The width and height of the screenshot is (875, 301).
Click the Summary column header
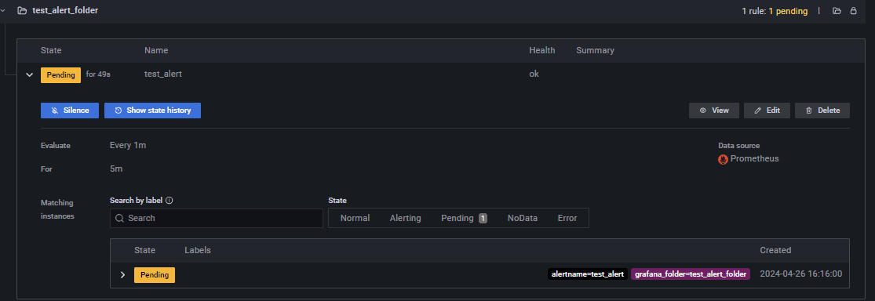click(595, 50)
